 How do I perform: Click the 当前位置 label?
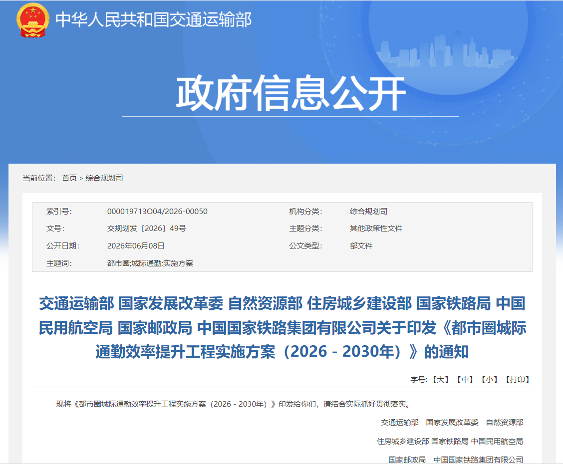(39, 178)
